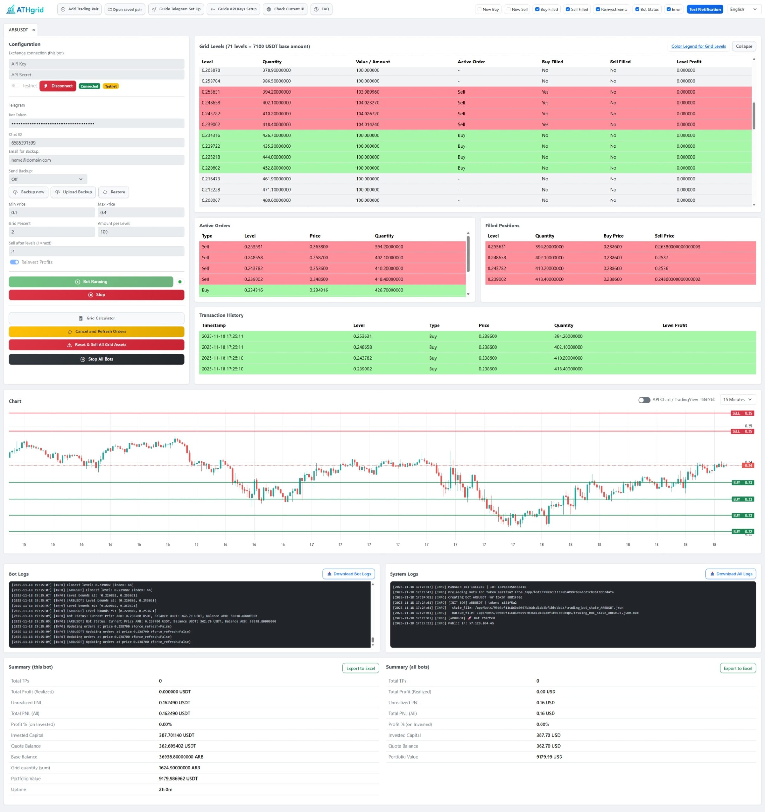Switch the API Chart / TradingView toggle
This screenshot has width=765, height=812.
(x=644, y=399)
